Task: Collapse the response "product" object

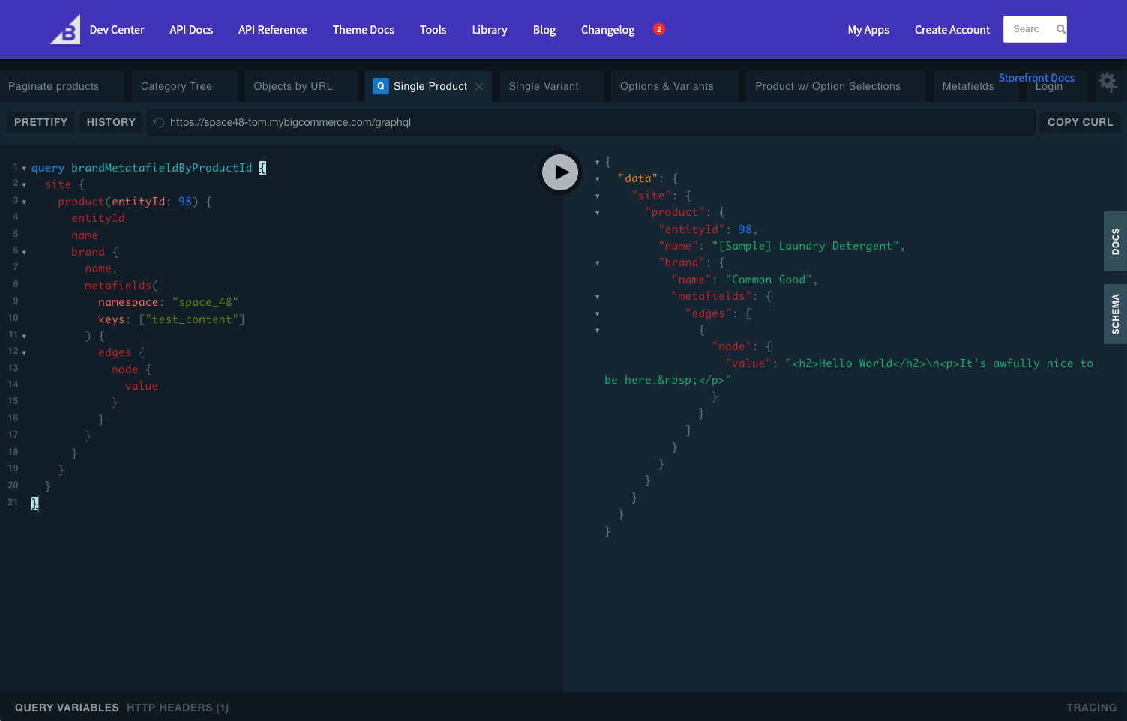Action: [x=598, y=213]
